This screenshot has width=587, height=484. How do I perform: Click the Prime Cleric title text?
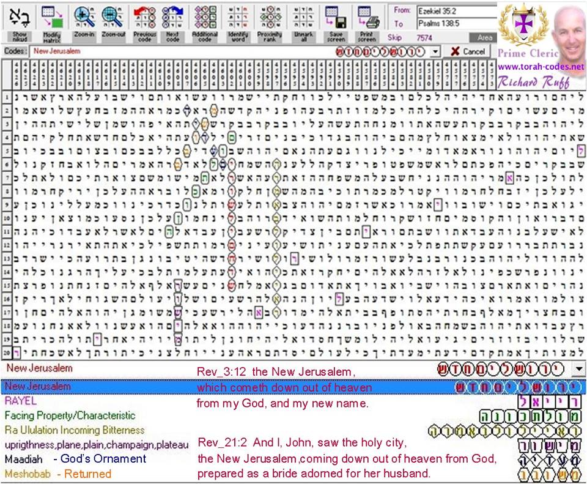528,53
